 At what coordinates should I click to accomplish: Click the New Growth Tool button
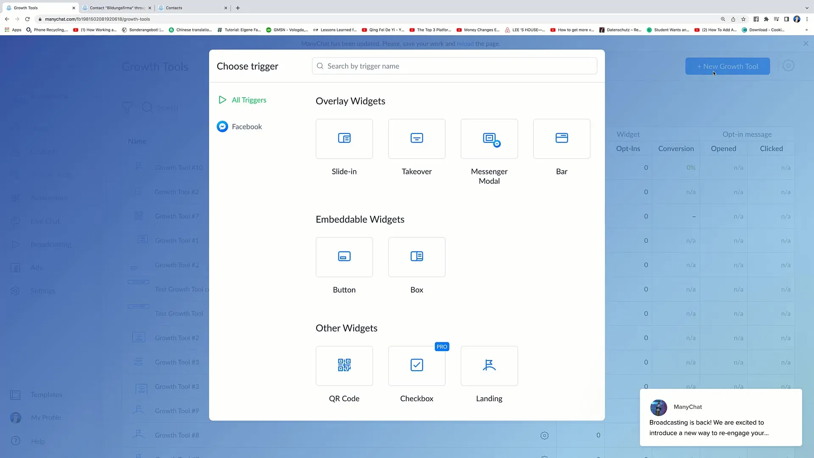click(728, 66)
